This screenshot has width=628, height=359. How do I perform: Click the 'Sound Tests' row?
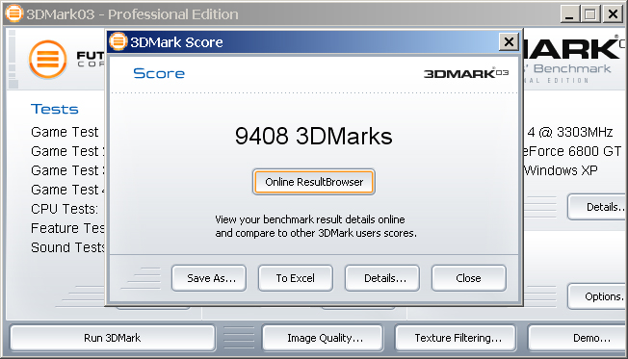click(x=67, y=247)
